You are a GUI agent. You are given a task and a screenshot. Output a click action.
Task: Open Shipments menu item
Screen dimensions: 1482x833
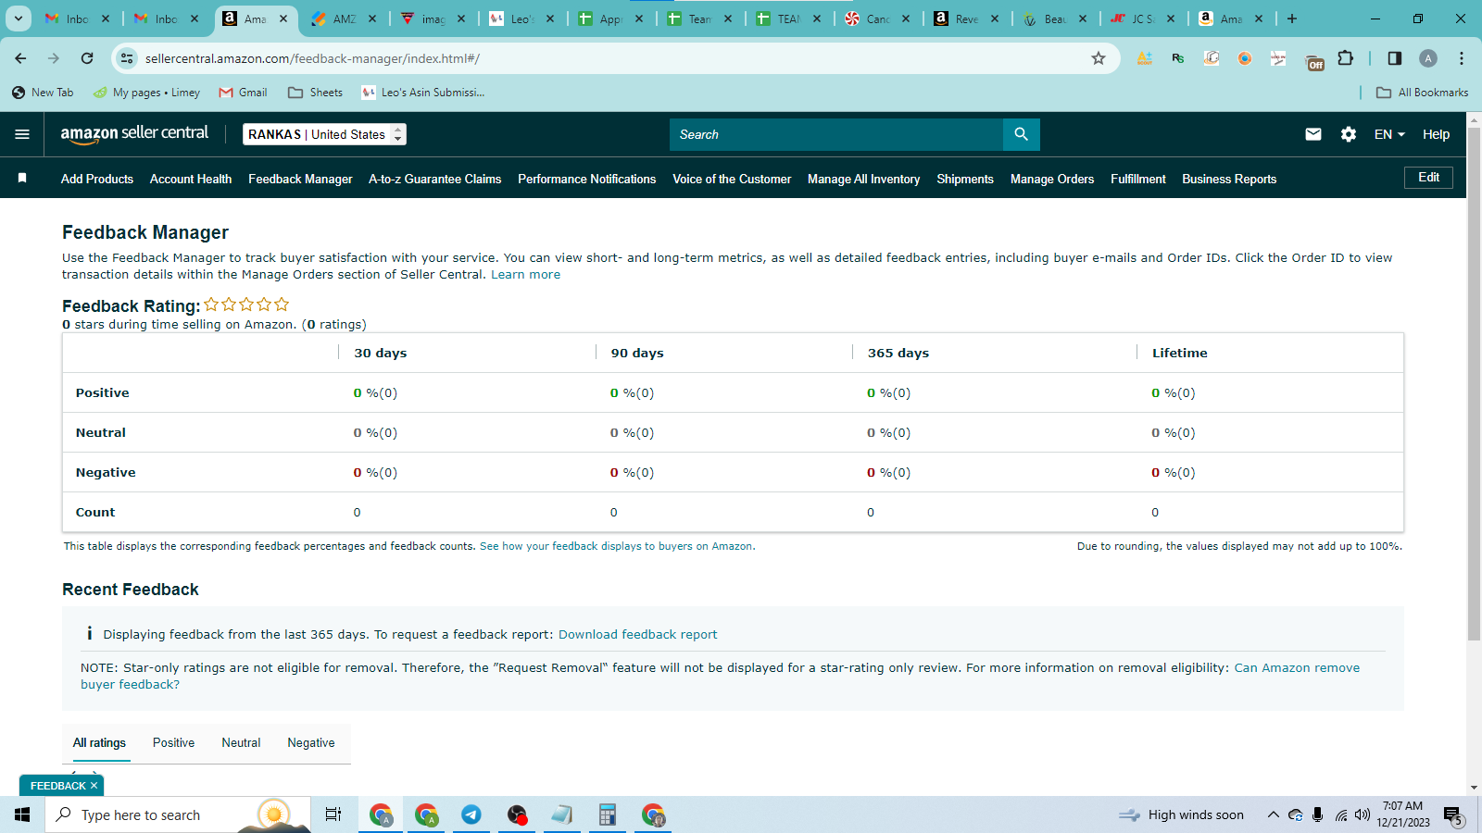pyautogui.click(x=965, y=179)
